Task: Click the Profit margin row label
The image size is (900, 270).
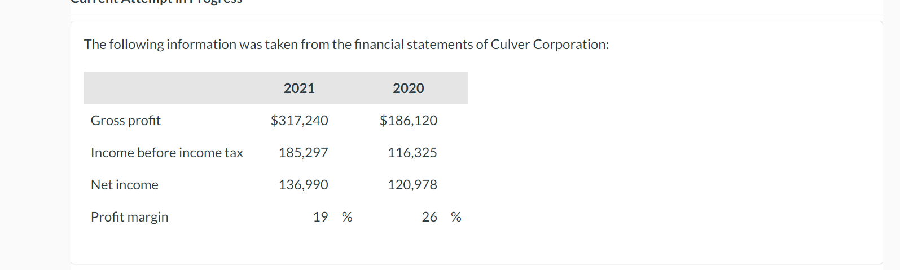Action: pyautogui.click(x=130, y=217)
